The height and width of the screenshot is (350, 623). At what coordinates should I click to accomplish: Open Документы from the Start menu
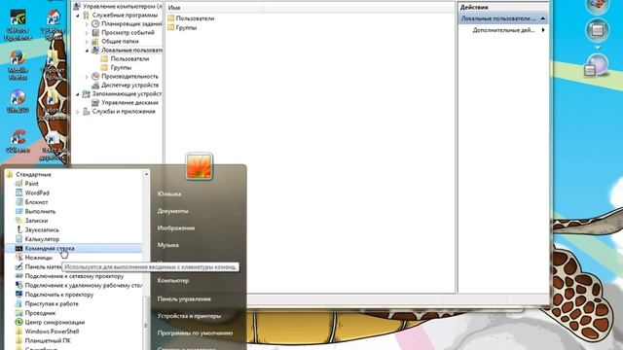pyautogui.click(x=173, y=211)
